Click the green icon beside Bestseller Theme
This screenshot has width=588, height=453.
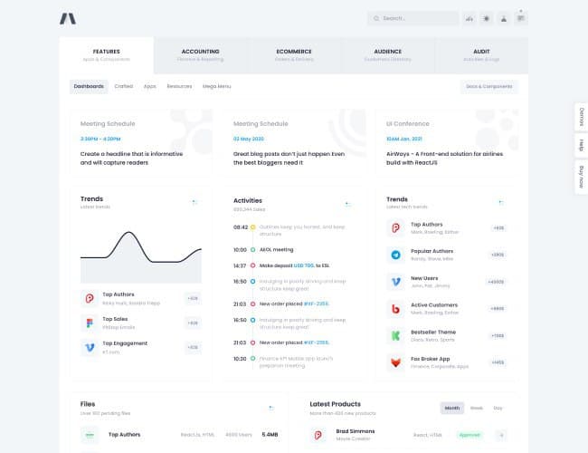coord(395,335)
